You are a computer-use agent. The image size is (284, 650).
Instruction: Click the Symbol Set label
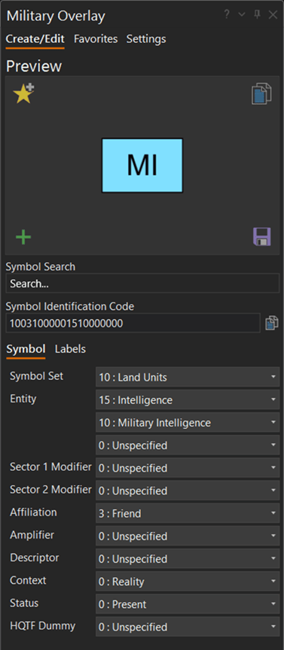click(x=37, y=376)
